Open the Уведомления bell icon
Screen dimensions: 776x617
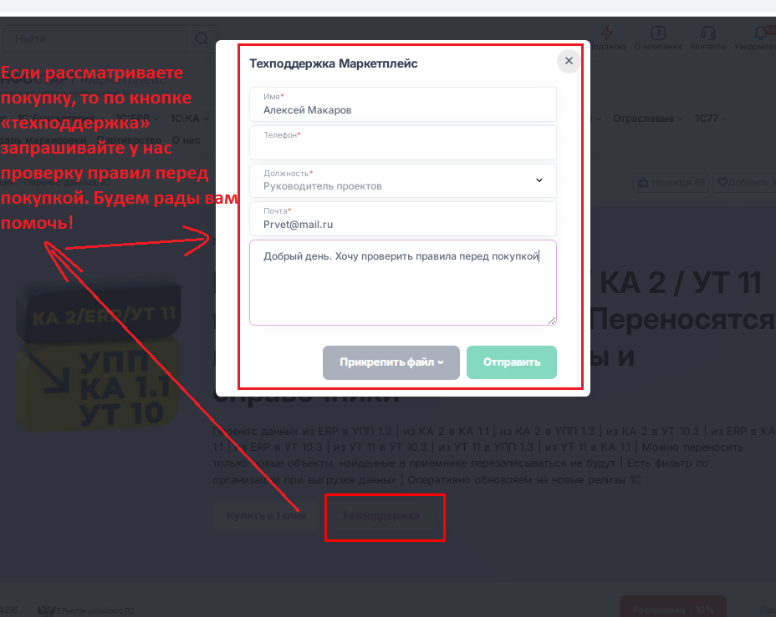[760, 33]
